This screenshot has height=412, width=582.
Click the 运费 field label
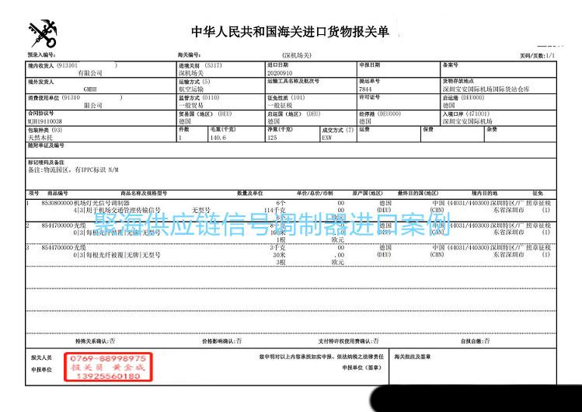(x=364, y=129)
